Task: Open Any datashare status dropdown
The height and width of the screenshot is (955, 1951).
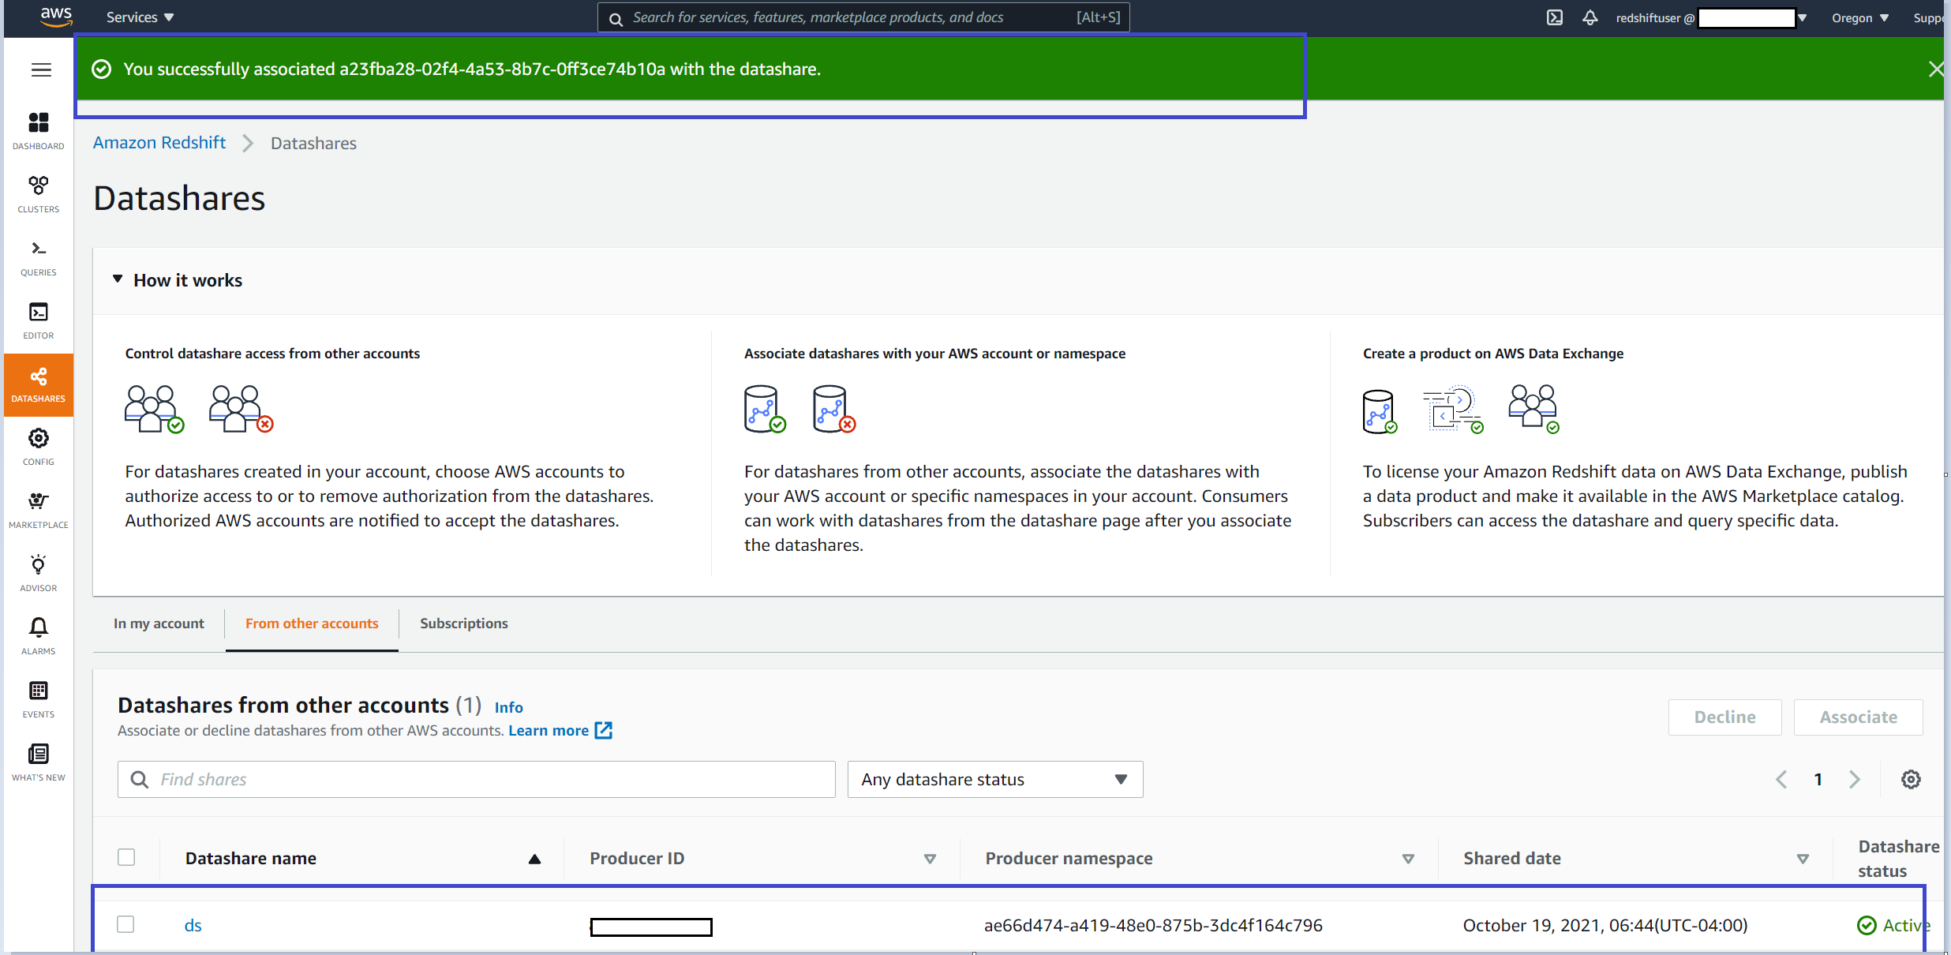Action: point(994,780)
